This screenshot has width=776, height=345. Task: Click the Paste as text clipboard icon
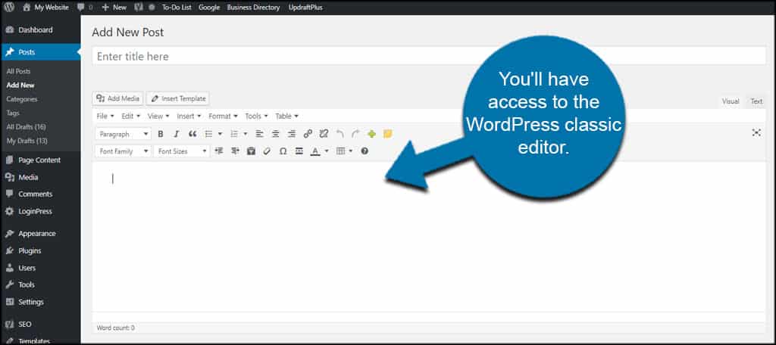pyautogui.click(x=251, y=151)
